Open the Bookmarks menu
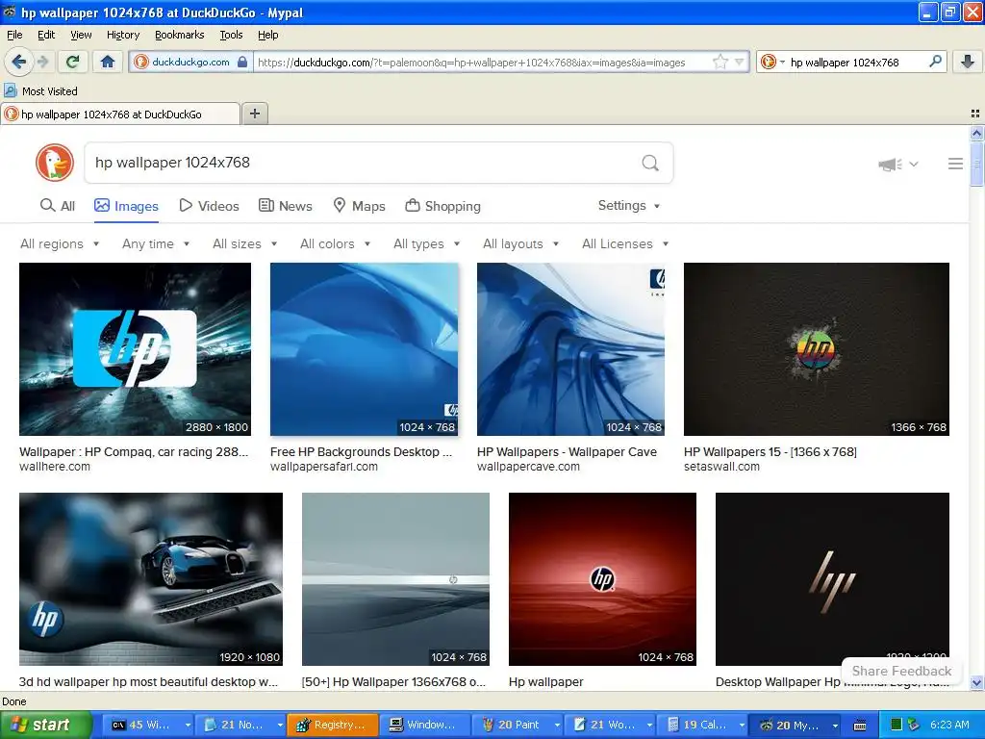985x739 pixels. (179, 35)
